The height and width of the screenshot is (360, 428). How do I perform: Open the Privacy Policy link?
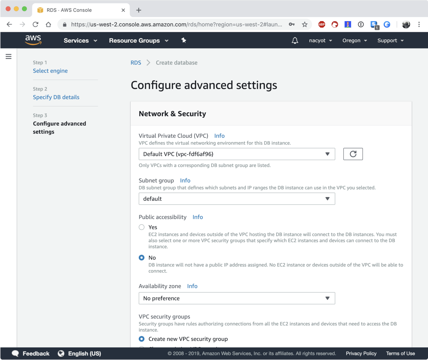pos(361,353)
